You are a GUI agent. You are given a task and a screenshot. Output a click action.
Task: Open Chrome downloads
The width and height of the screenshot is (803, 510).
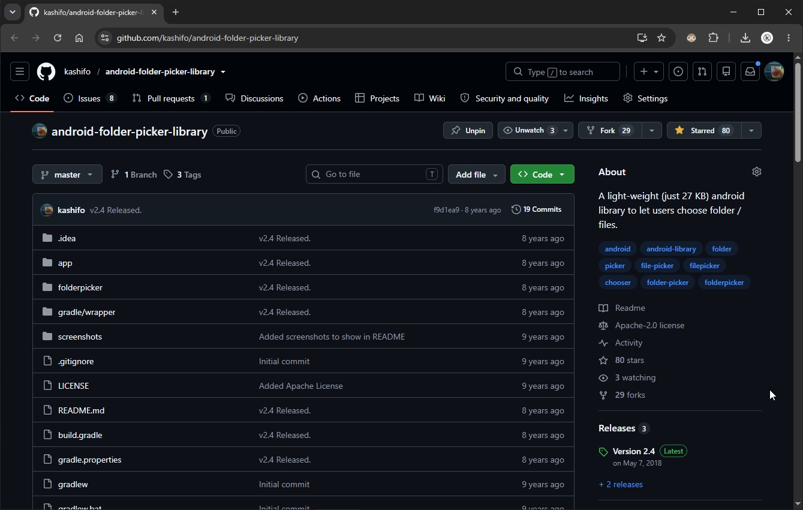(745, 38)
